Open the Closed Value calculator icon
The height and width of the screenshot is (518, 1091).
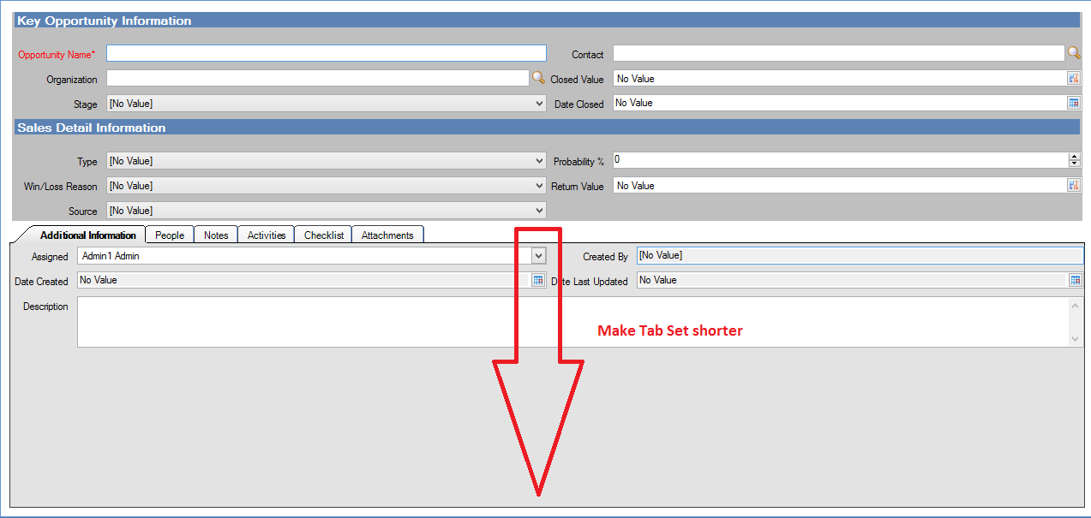[1074, 79]
